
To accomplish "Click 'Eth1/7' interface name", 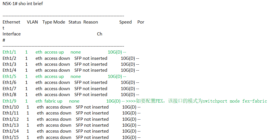I will (x=9, y=89).
